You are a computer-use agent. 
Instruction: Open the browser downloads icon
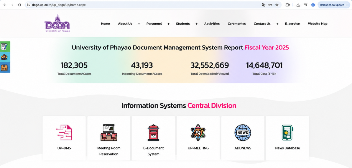pyautogui.click(x=298, y=5)
